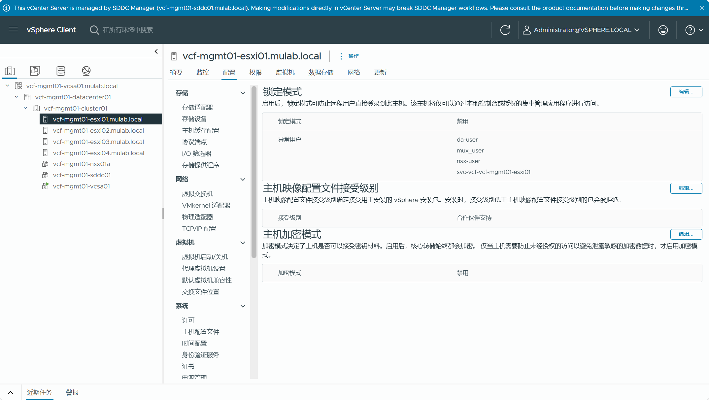Open TCP/IP 配置 settings
The image size is (709, 400).
pos(199,228)
